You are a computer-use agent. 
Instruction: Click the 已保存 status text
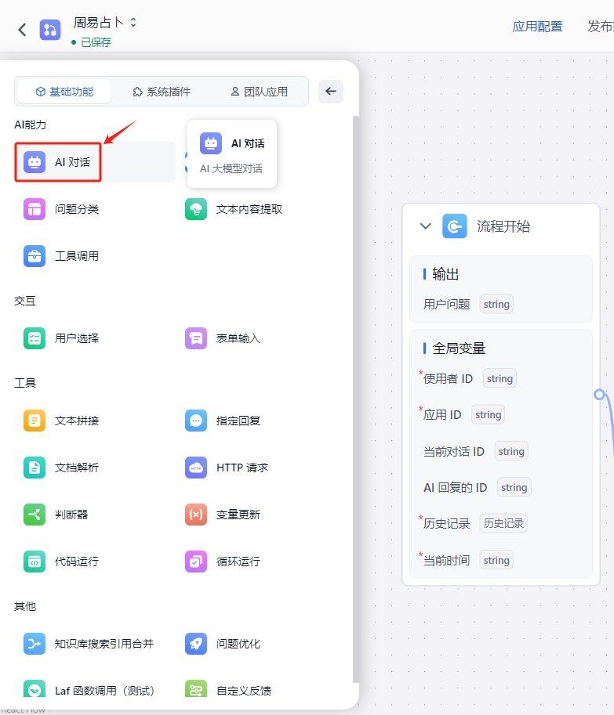(x=96, y=42)
